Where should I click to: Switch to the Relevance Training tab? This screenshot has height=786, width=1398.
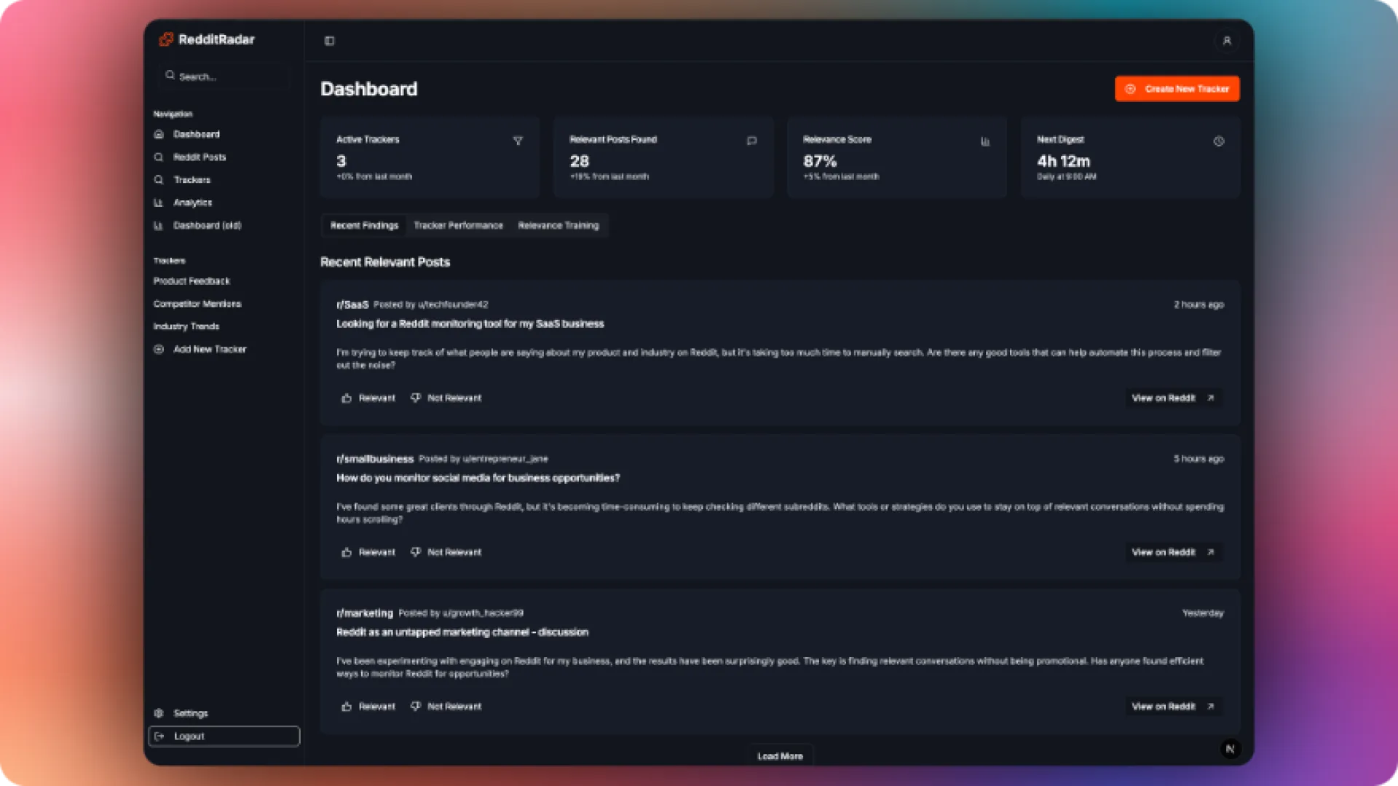tap(558, 226)
